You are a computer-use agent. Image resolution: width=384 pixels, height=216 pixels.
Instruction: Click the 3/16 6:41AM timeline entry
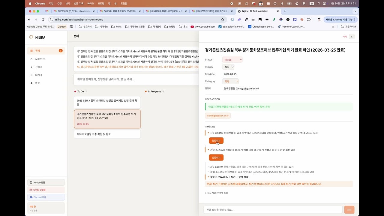coord(262,172)
